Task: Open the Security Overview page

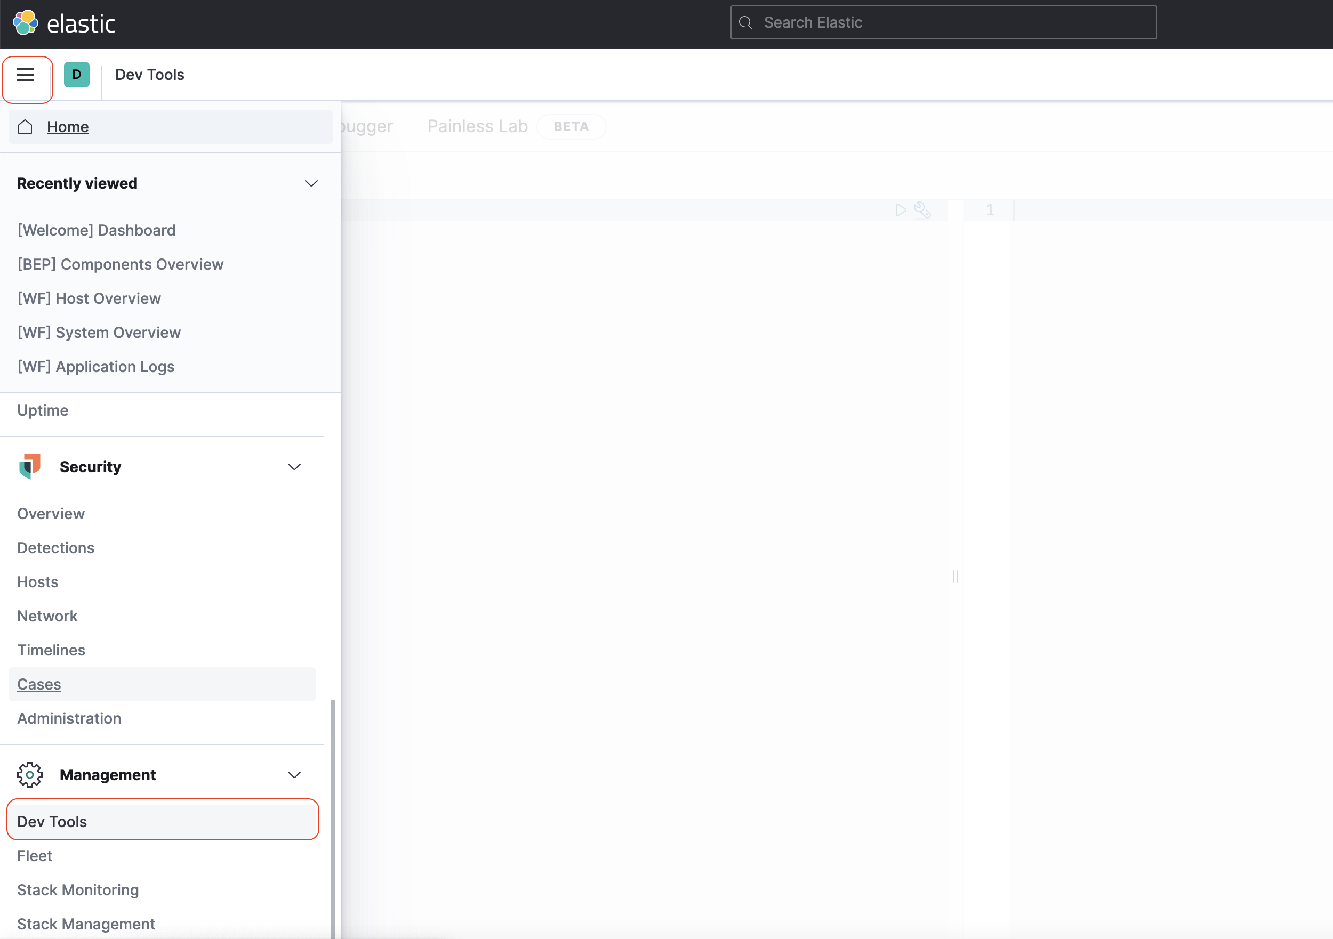Action: tap(51, 514)
